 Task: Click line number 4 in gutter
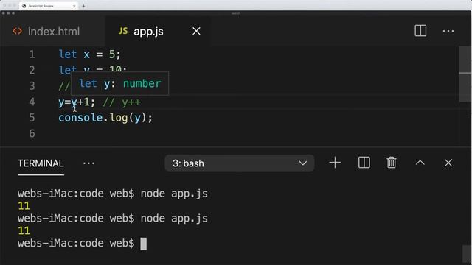32,102
